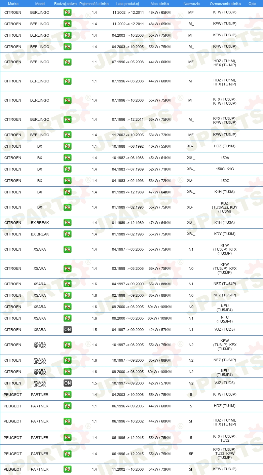Click petrol icon for Berlingo 07.1996 -> 03.2008 row

pos(68,81)
